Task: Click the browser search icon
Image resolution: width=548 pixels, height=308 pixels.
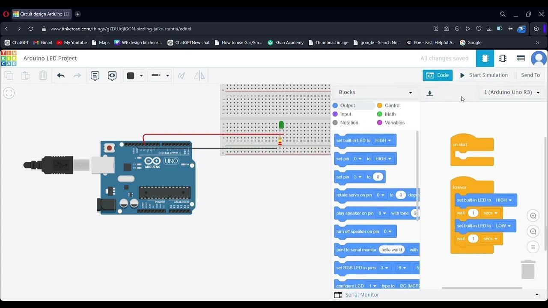Action: pos(503,14)
